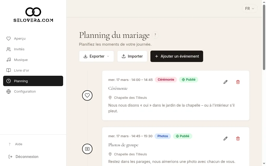Click the location pin in Photos de groupe card
Screen dimensions: 266x166
click(x=110, y=154)
